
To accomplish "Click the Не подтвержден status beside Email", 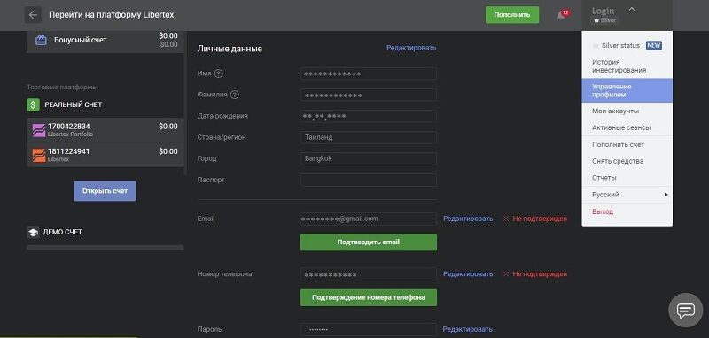I will (540, 219).
